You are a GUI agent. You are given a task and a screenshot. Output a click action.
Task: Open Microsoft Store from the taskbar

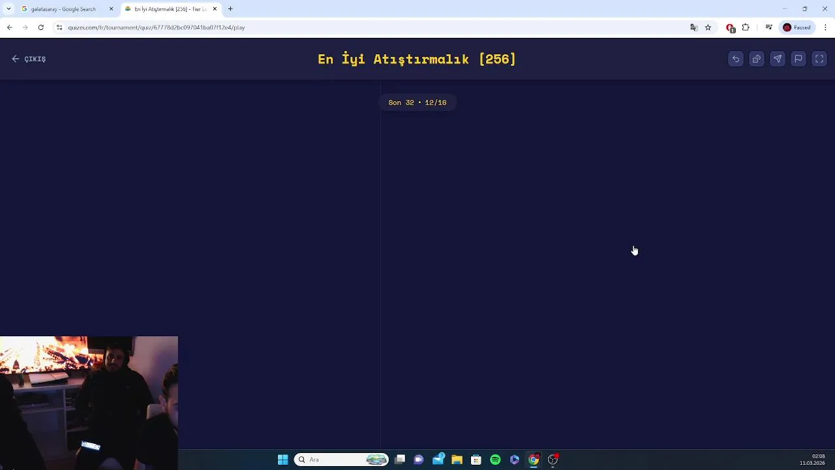476,460
